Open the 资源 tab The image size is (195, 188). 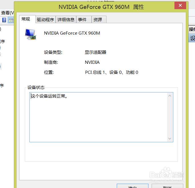99,19
